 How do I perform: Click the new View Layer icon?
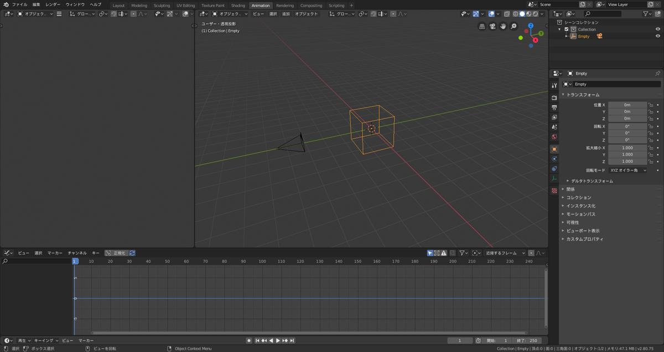coord(651,4)
